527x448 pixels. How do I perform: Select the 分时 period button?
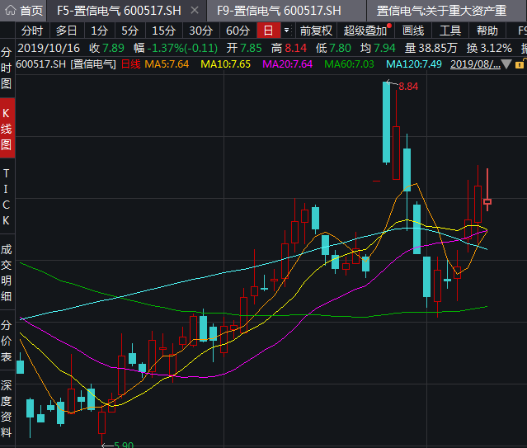point(31,31)
